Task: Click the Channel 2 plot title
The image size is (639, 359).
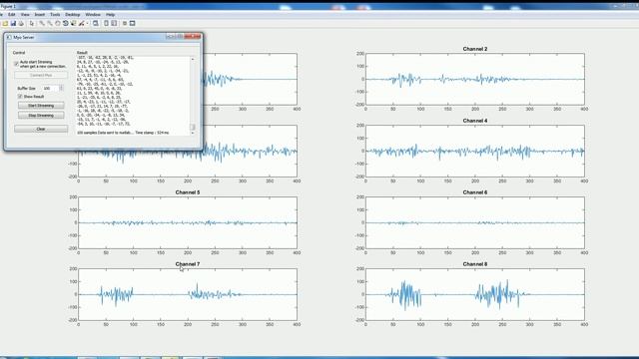Action: tap(475, 49)
